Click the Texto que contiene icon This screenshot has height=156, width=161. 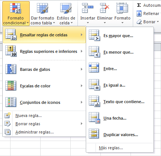point(94,101)
